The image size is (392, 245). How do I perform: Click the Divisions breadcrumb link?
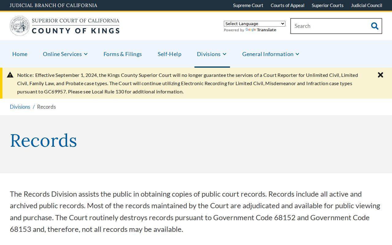pyautogui.click(x=20, y=107)
